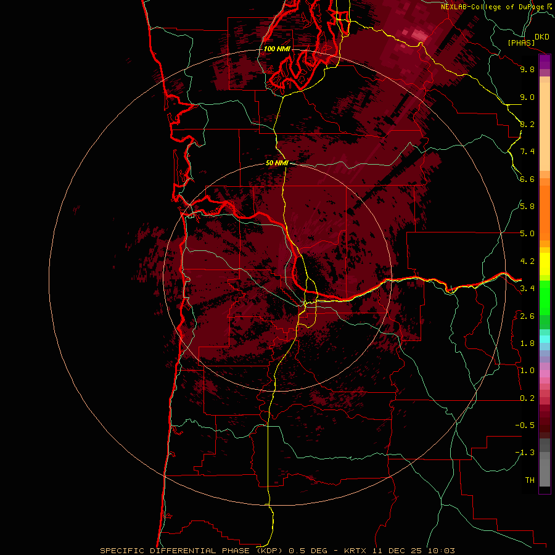Click the NEXLAB-College of DuPage credit text
Screen dimensions: 555x555
tap(492, 7)
